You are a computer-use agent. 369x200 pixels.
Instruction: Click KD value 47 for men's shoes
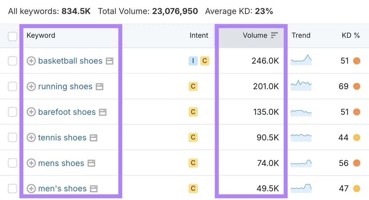[344, 188]
